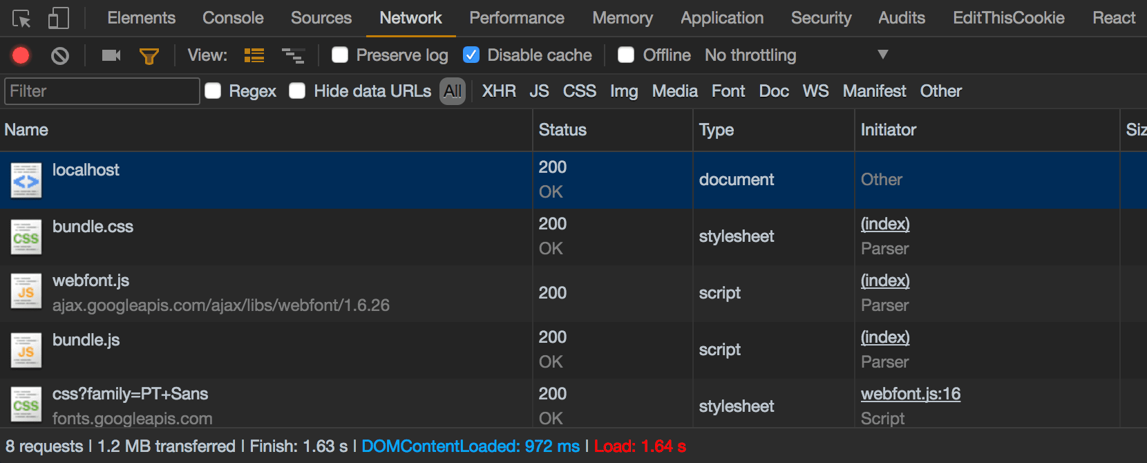Select the css?family=PT+Sans request name

click(130, 394)
